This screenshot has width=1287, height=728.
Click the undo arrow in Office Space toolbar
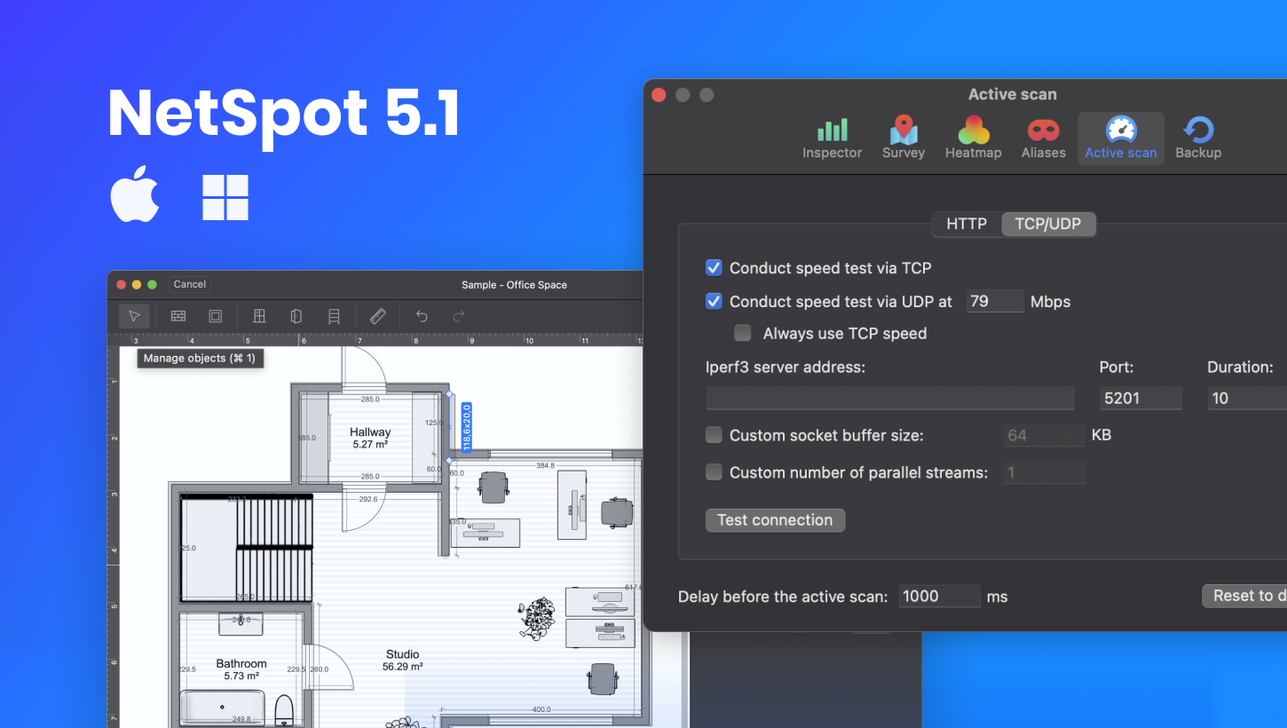click(422, 316)
